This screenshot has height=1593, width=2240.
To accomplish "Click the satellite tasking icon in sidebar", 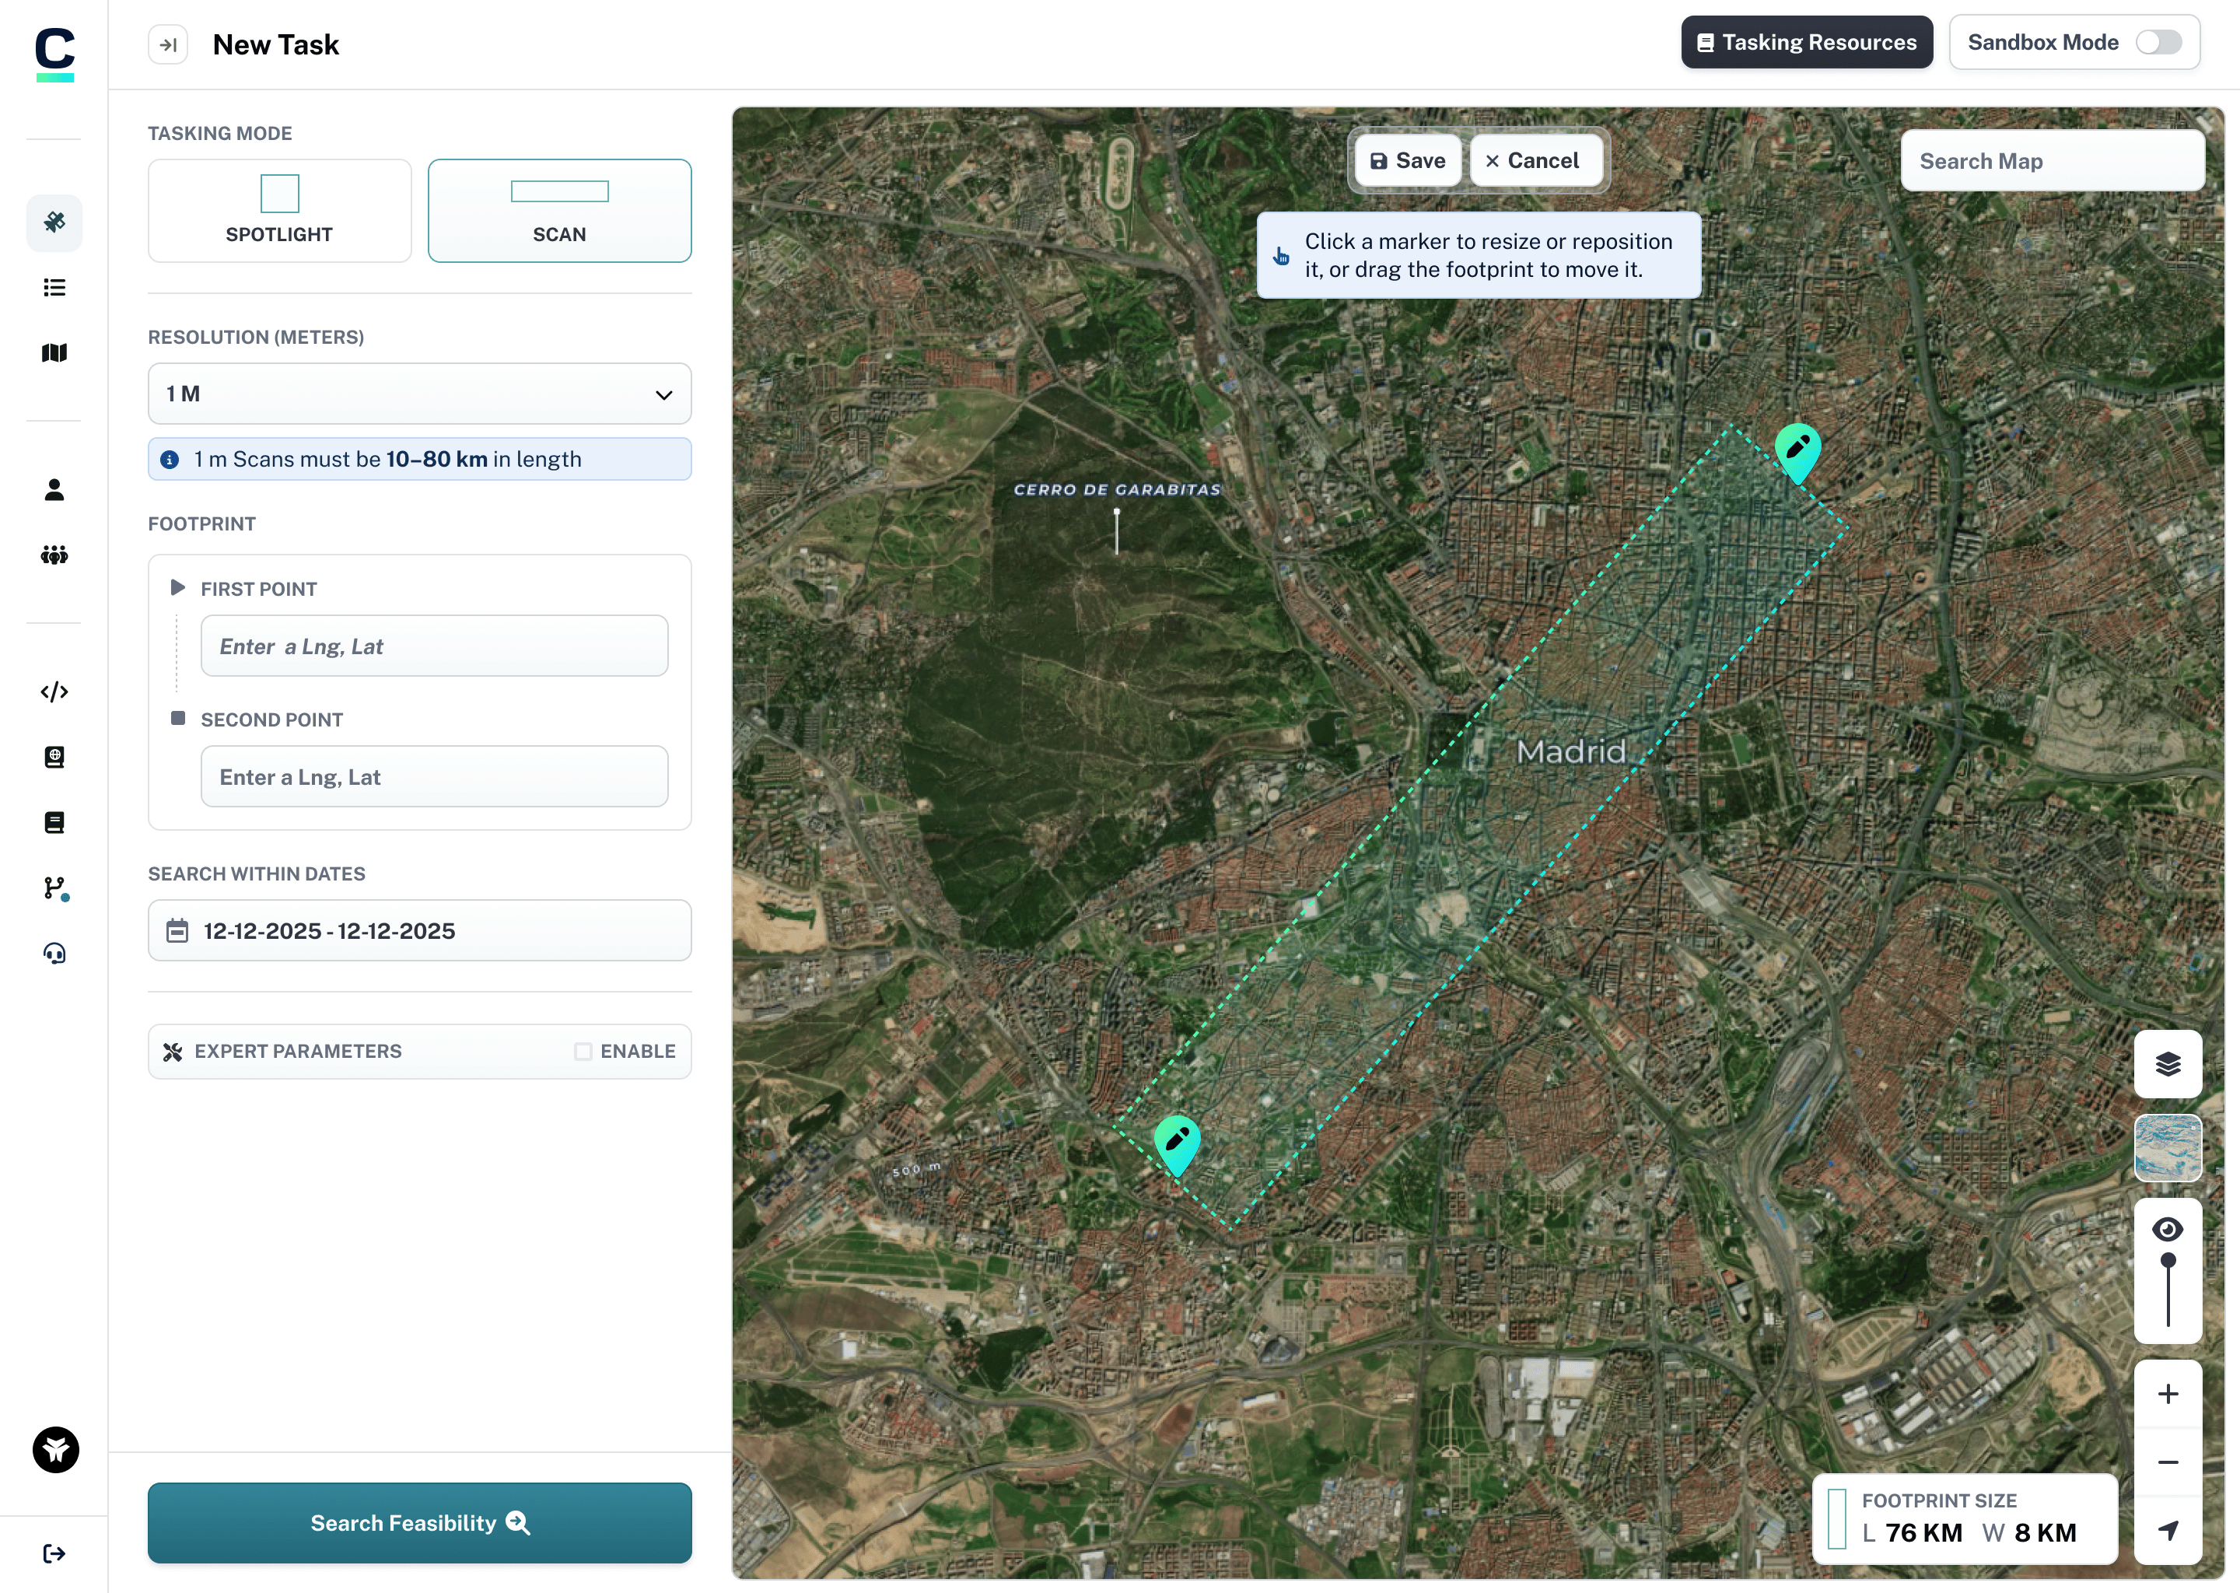I will point(54,222).
